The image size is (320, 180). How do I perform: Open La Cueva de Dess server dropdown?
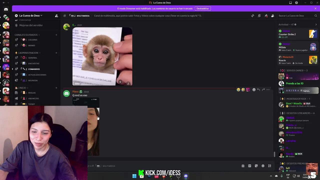coord(31,15)
